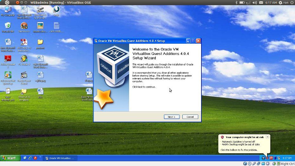Select the Adobe Reader X shortcut
Viewport: 295px width, 166px height.
coord(8,62)
